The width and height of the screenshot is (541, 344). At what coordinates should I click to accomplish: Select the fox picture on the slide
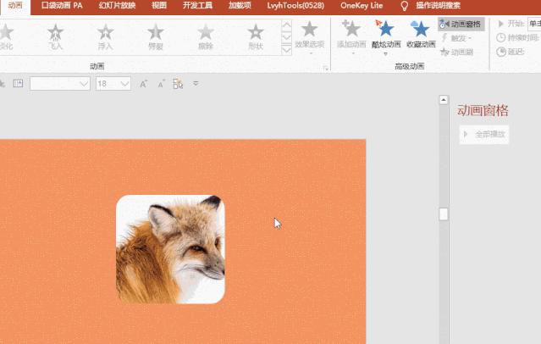[170, 249]
